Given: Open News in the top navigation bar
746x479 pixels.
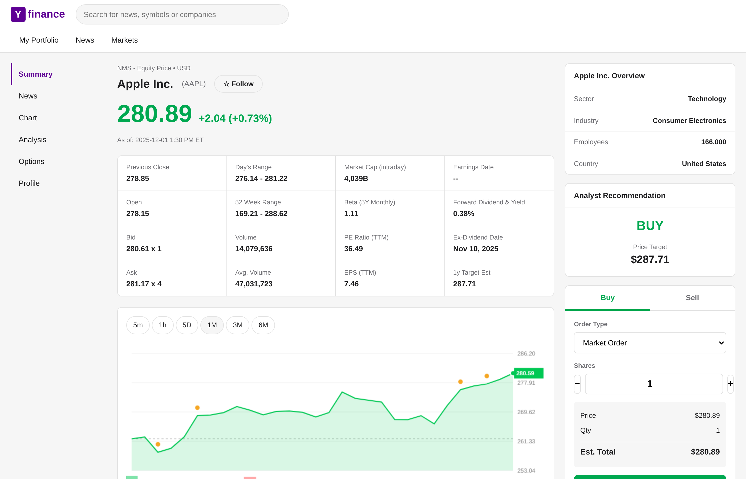Looking at the screenshot, I should click(x=85, y=40).
